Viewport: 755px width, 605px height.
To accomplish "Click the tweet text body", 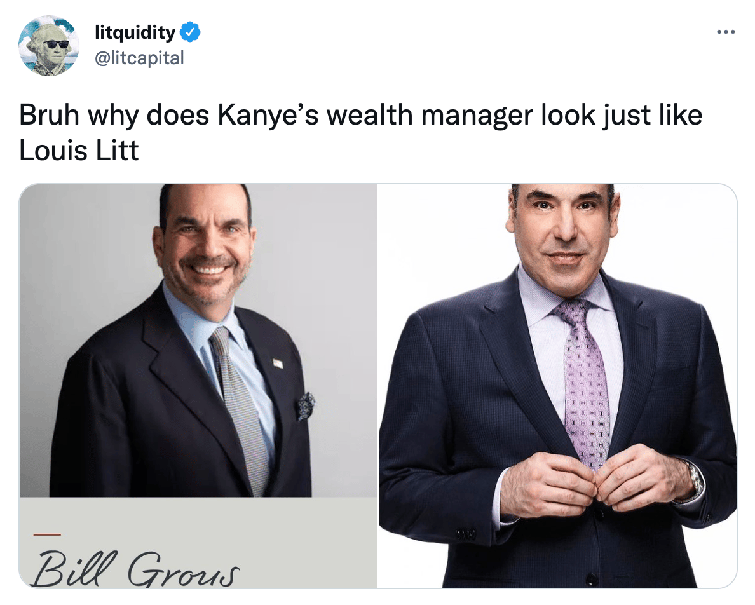I will [x=360, y=132].
